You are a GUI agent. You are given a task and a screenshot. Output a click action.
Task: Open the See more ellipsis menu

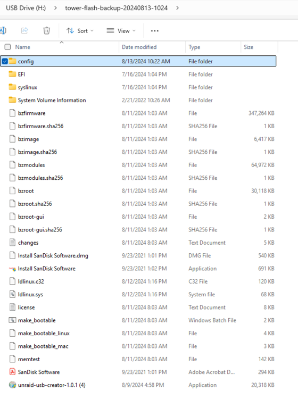coord(155,31)
